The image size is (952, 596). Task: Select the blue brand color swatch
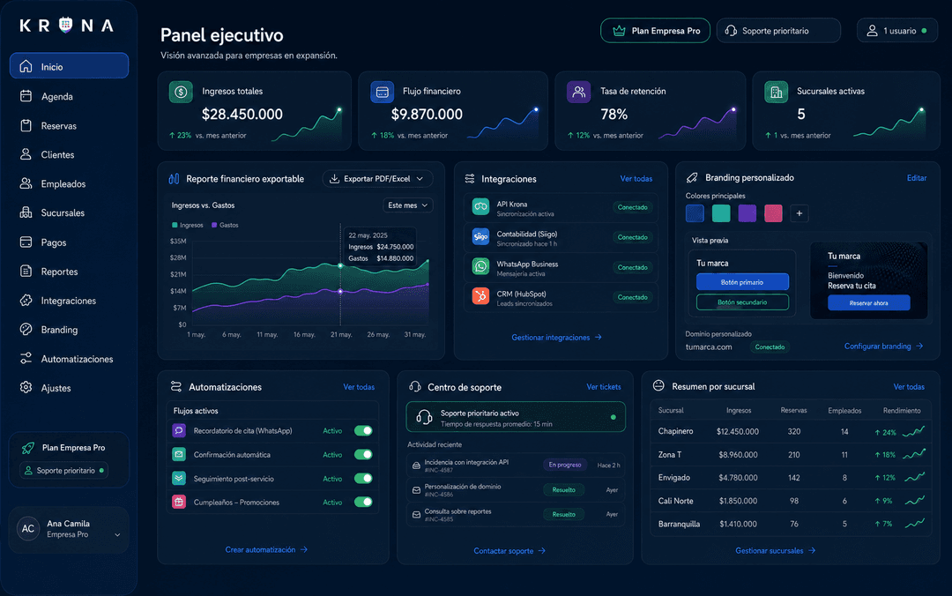click(695, 213)
